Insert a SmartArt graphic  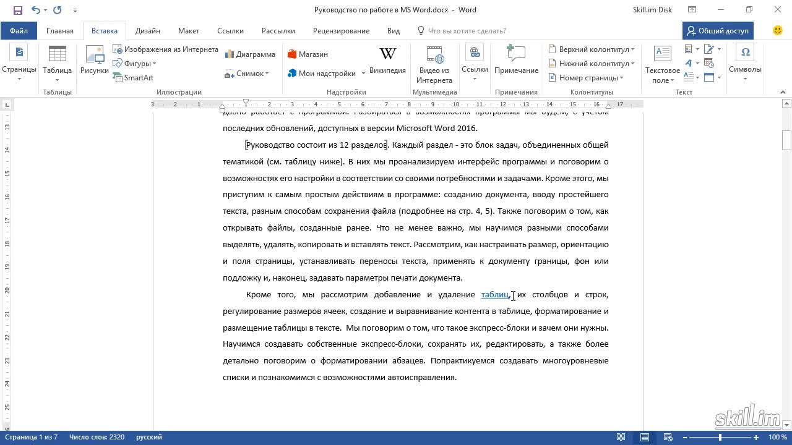133,78
